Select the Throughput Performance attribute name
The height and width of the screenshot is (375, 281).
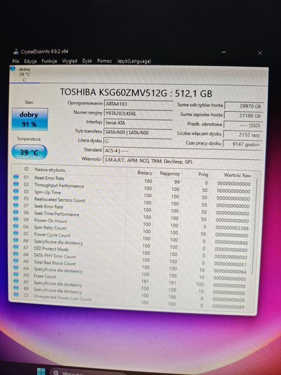point(59,185)
